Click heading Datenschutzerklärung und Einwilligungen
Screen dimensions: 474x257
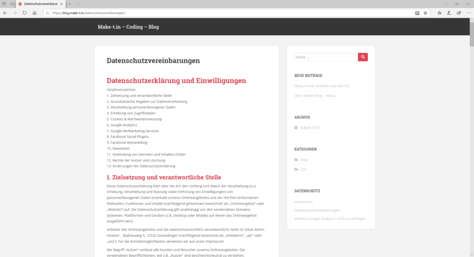(x=176, y=81)
